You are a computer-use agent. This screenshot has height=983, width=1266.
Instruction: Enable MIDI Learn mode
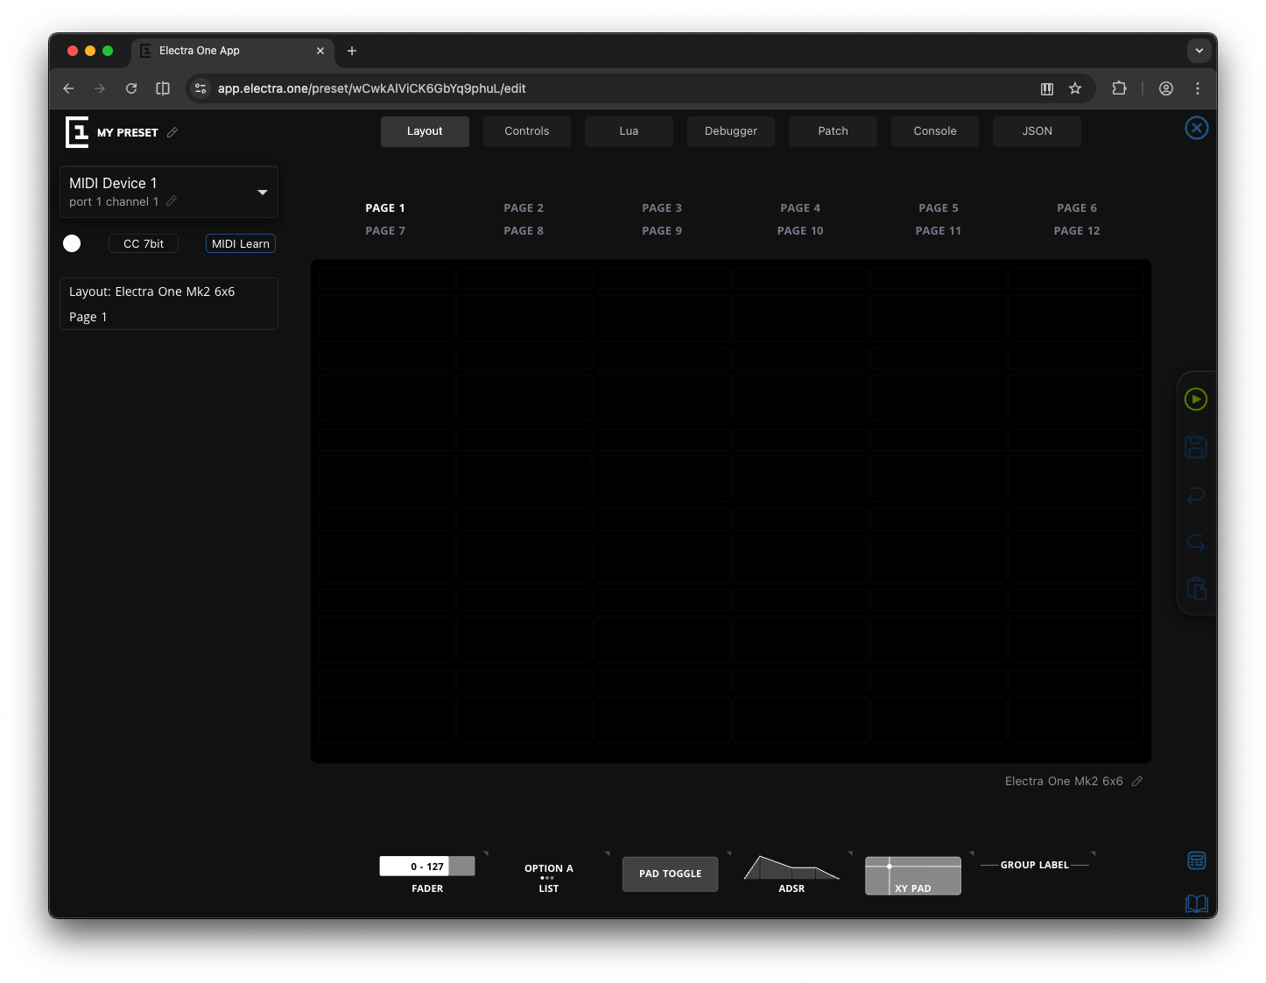click(x=240, y=243)
